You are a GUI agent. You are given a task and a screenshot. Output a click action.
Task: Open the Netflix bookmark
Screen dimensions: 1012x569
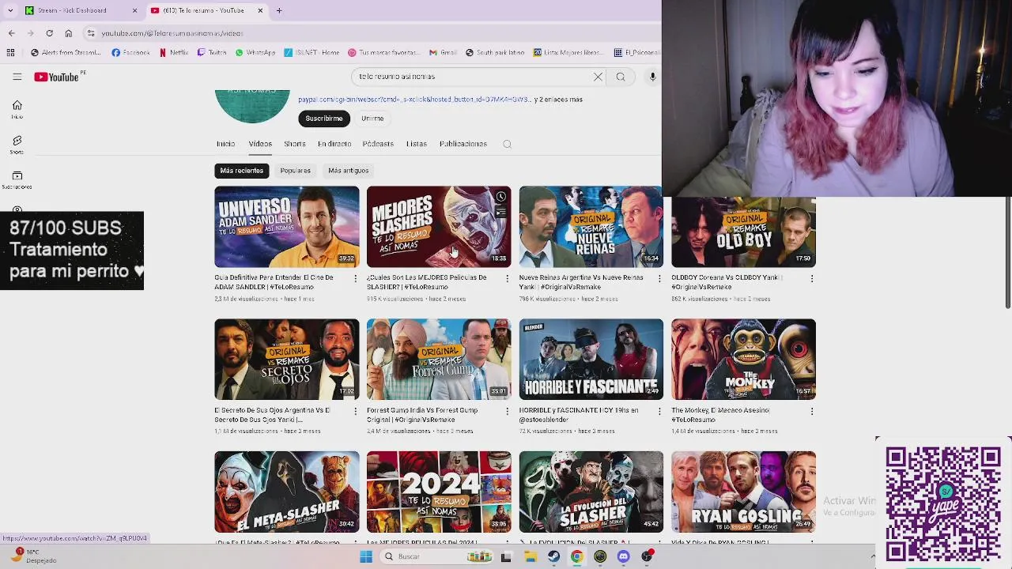(174, 53)
